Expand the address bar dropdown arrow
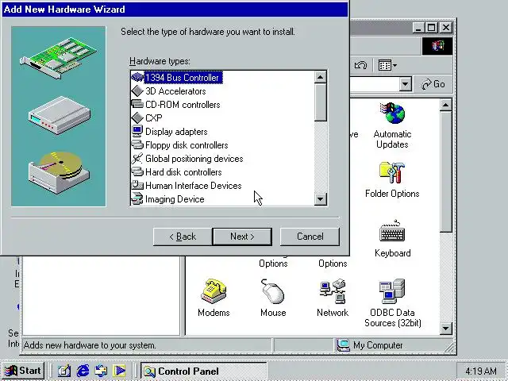 pos(405,84)
